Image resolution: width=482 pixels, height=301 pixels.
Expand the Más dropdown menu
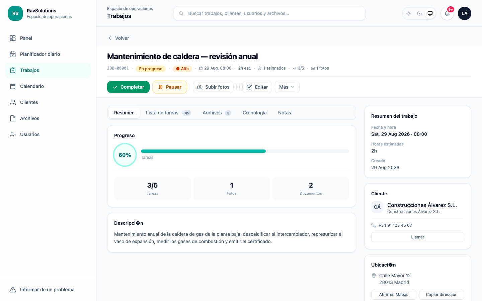[x=287, y=87]
